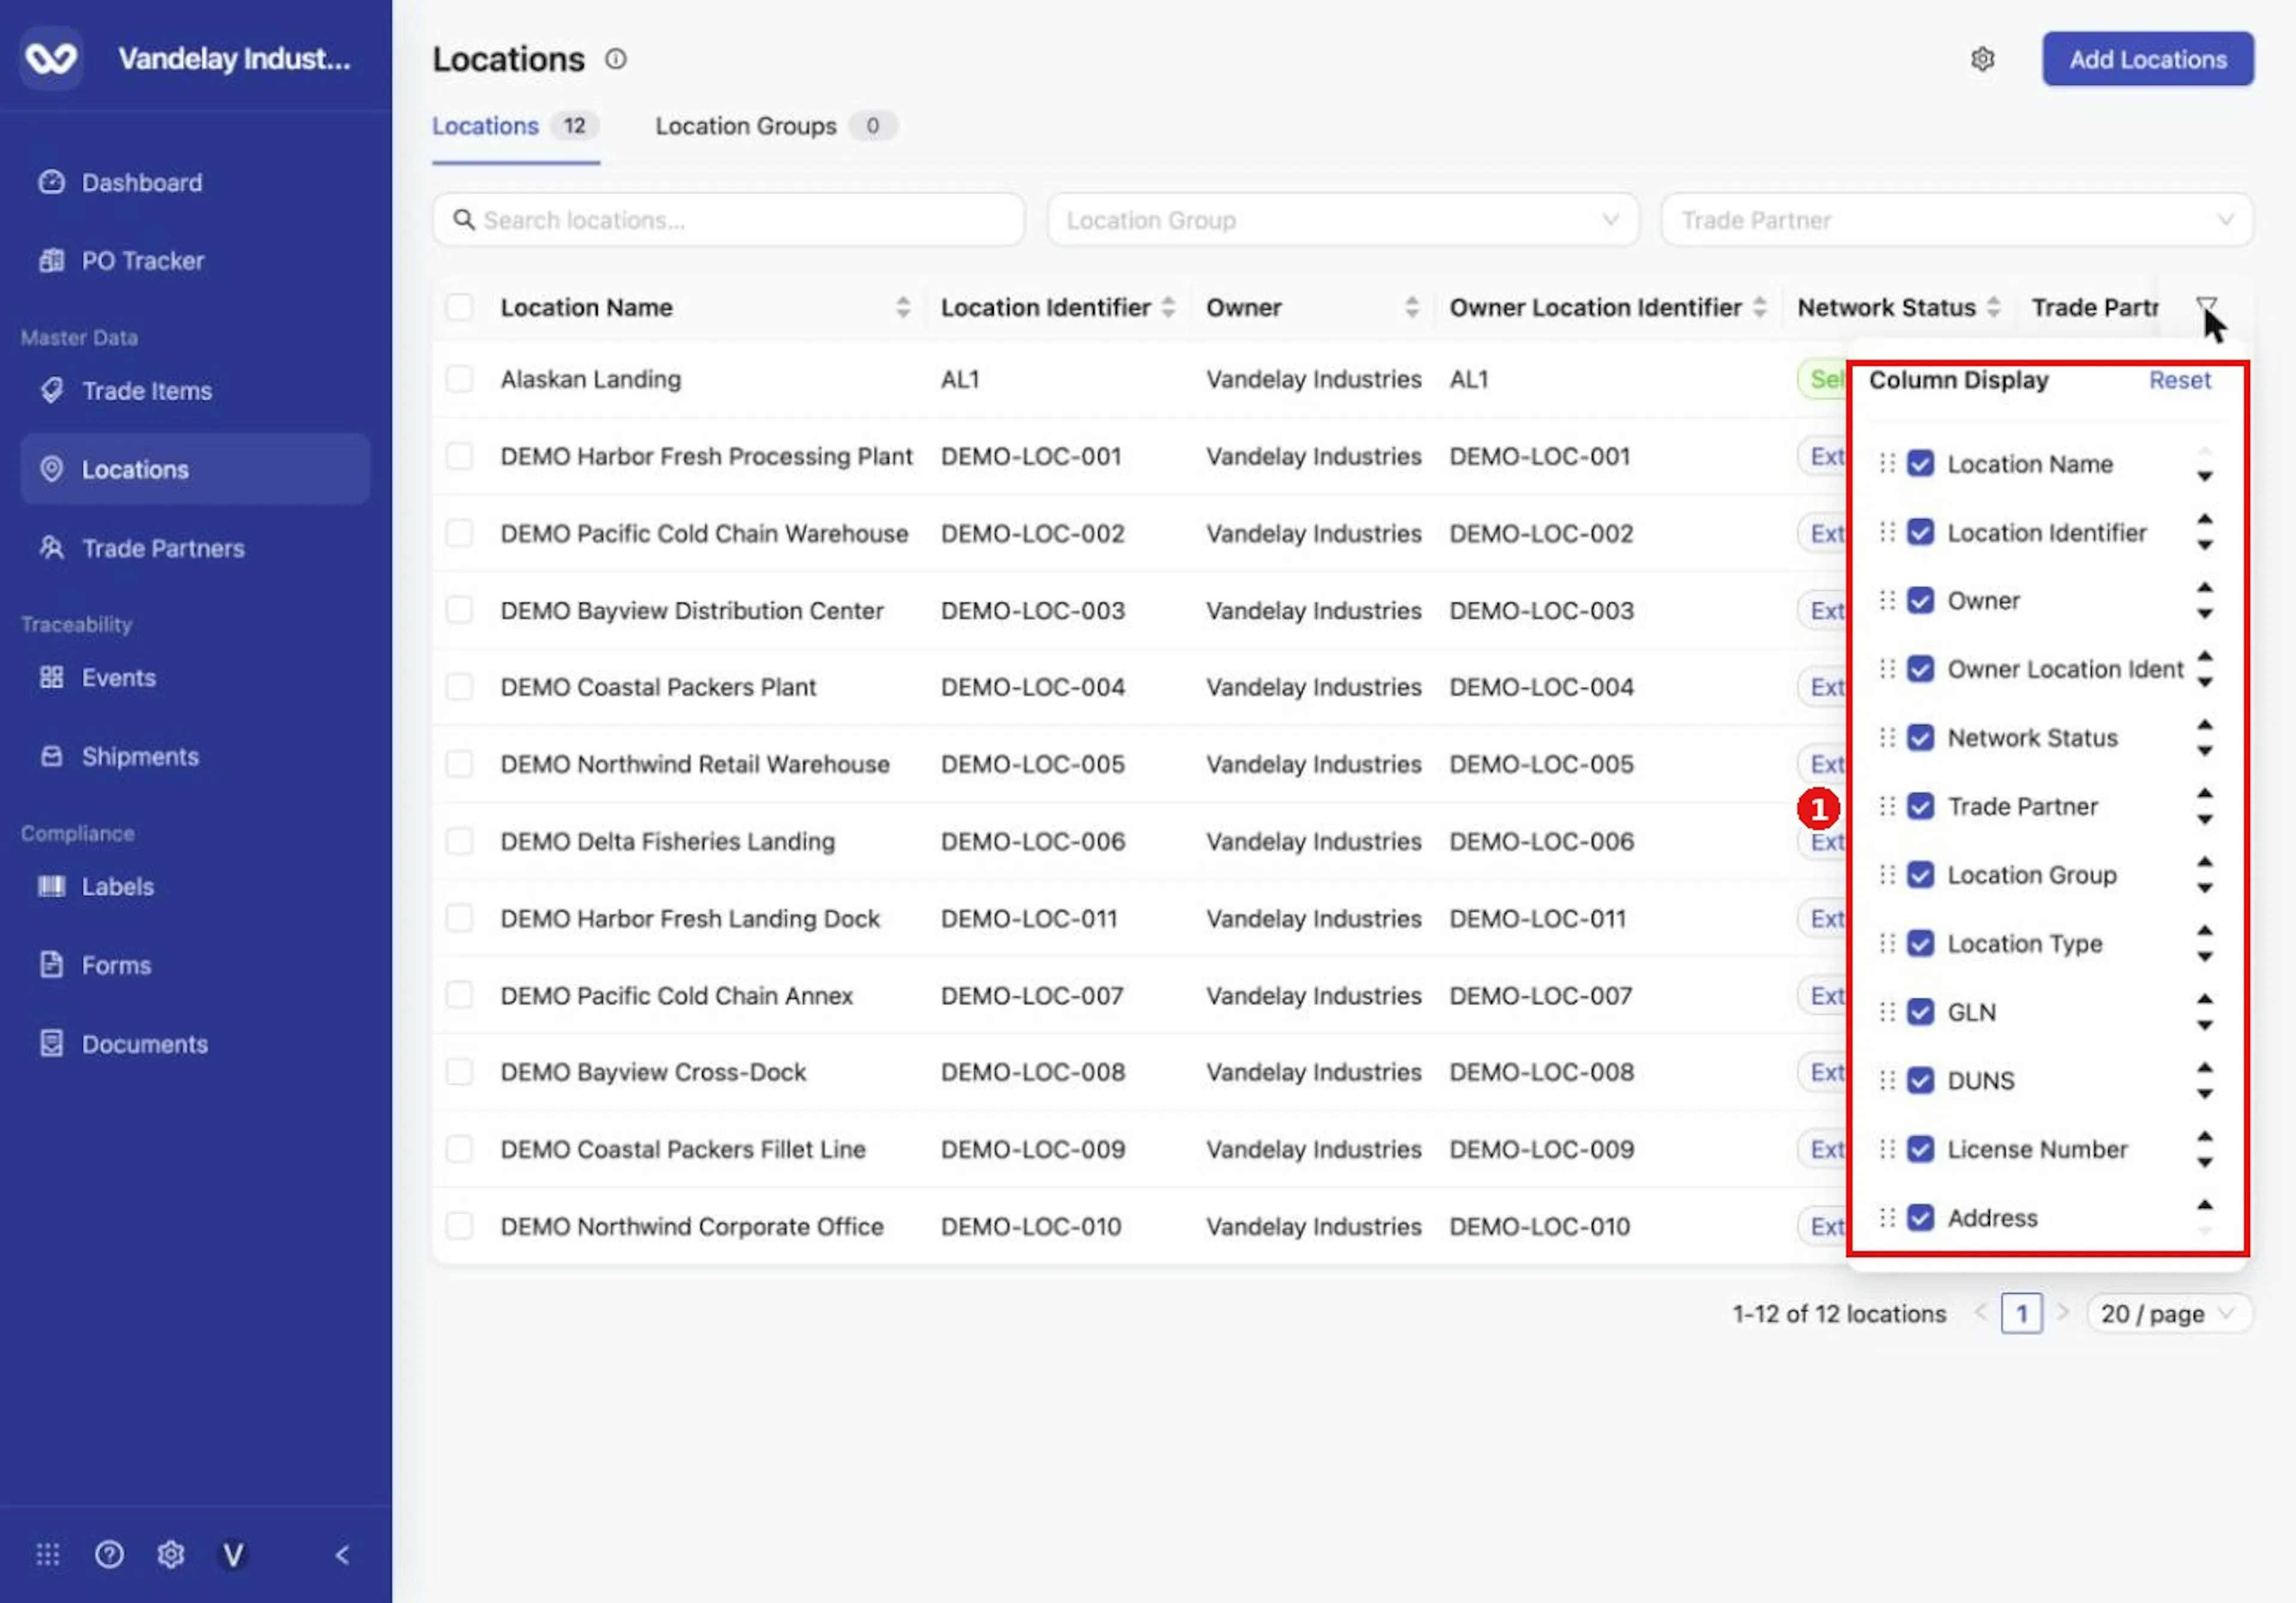Uncheck Location Name column checkbox
Image resolution: width=2296 pixels, height=1603 pixels.
click(1920, 464)
